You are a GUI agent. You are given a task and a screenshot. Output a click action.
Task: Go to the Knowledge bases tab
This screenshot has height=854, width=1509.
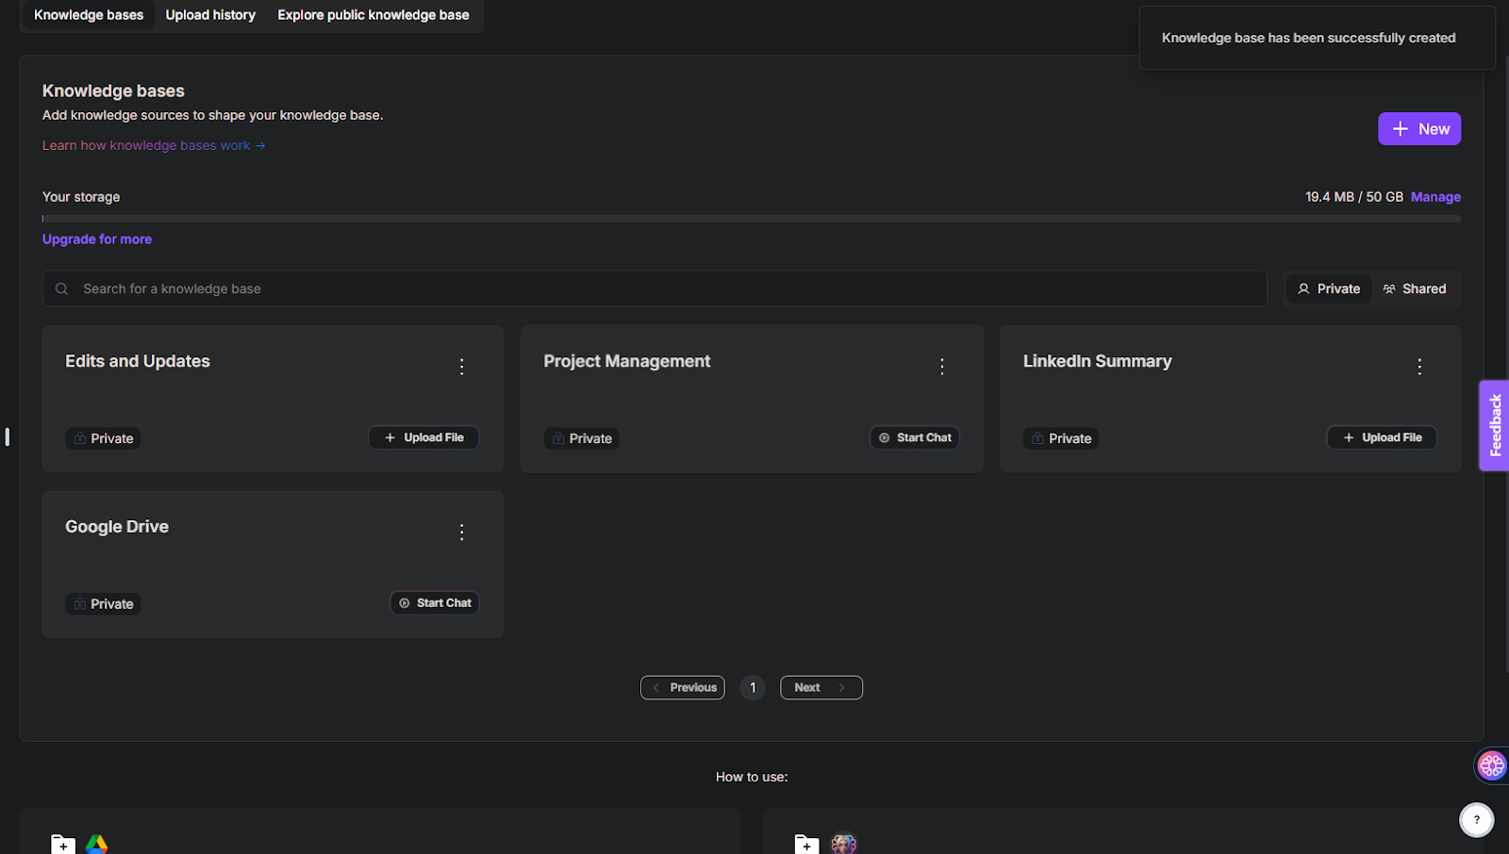89,15
